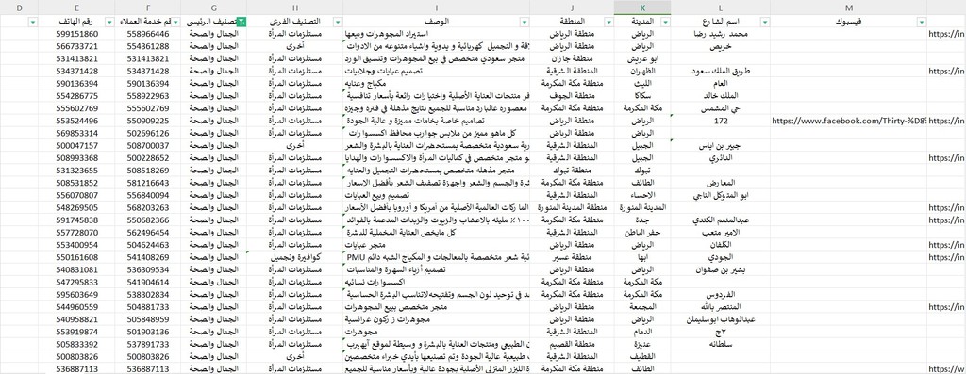Select city cell حفر الباطن

point(642,233)
